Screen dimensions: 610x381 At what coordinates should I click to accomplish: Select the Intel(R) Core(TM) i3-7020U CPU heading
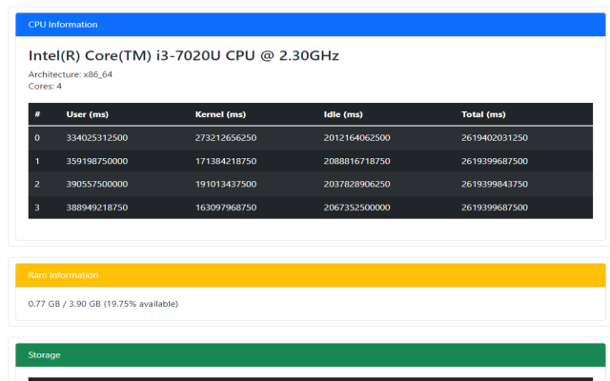tap(184, 55)
